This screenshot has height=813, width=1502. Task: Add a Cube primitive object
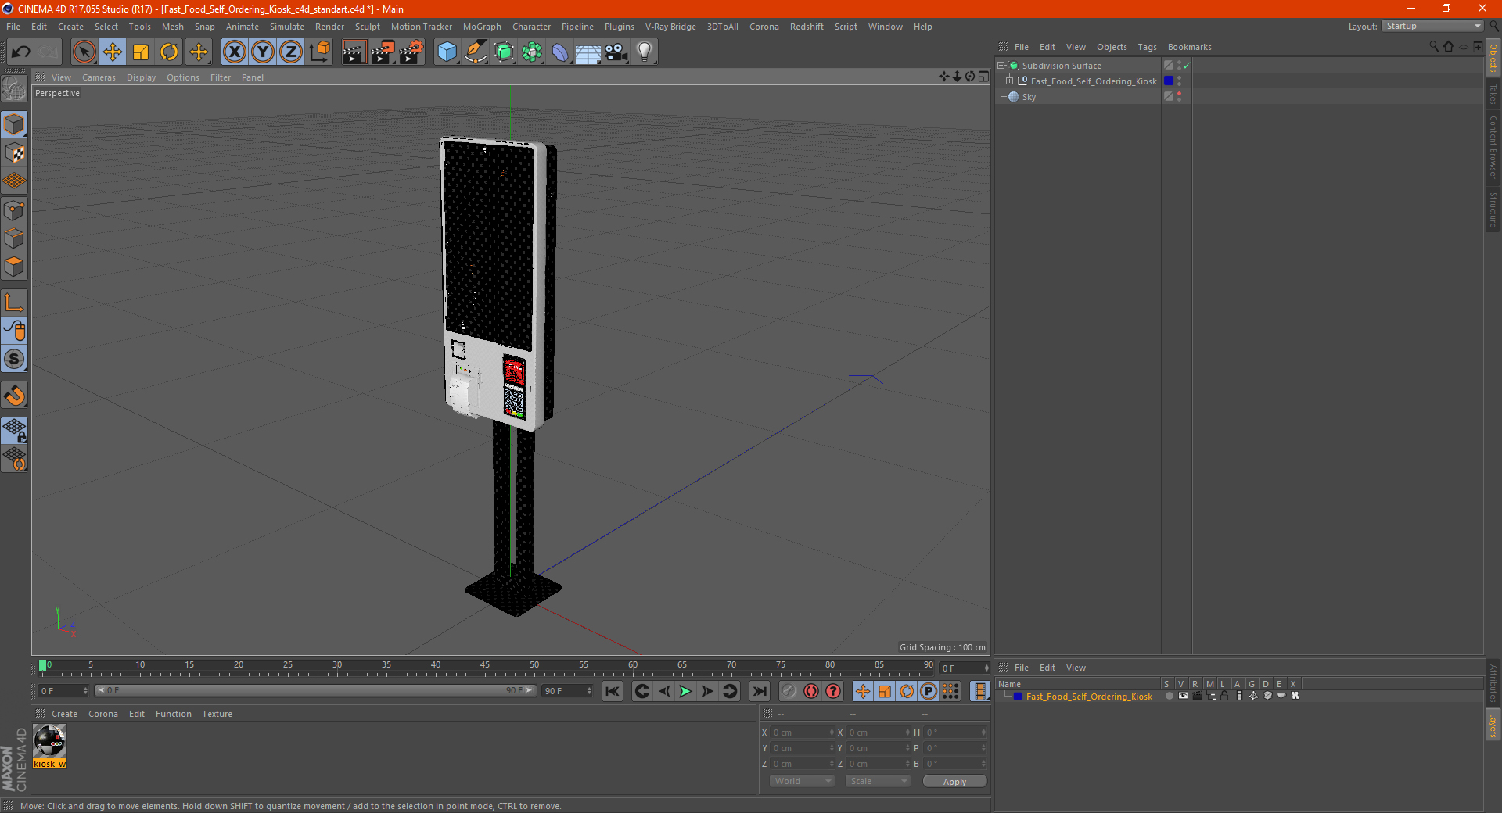coord(447,52)
